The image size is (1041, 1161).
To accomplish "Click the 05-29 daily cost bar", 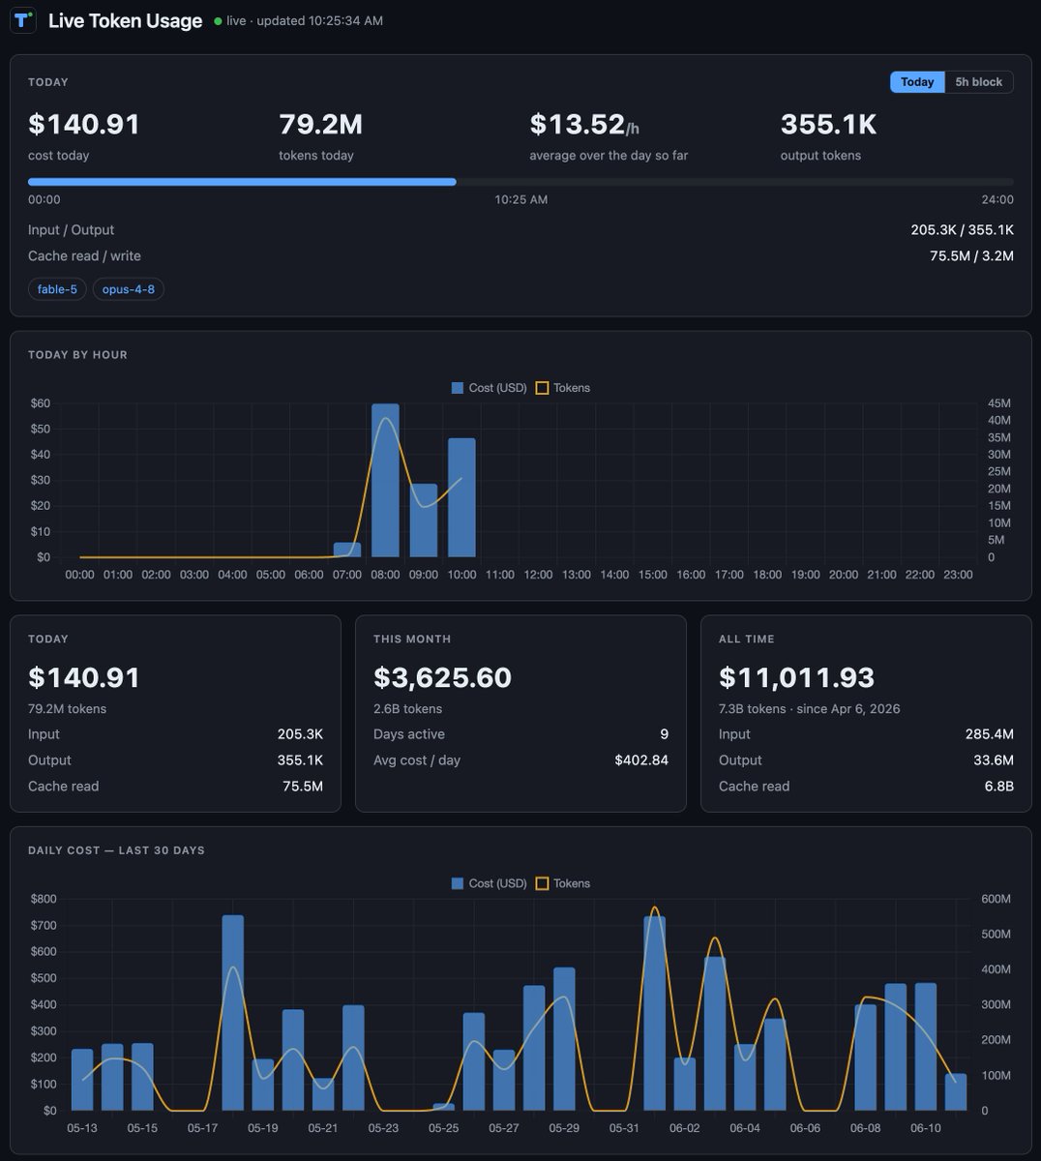I will point(564,1039).
